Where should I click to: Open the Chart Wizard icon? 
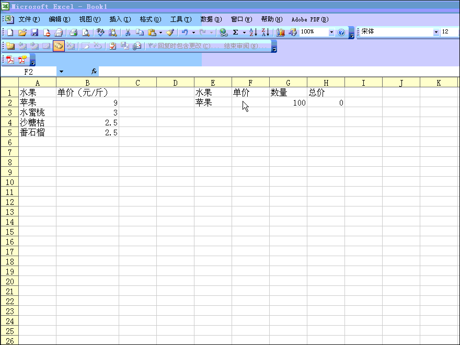pyautogui.click(x=281, y=32)
